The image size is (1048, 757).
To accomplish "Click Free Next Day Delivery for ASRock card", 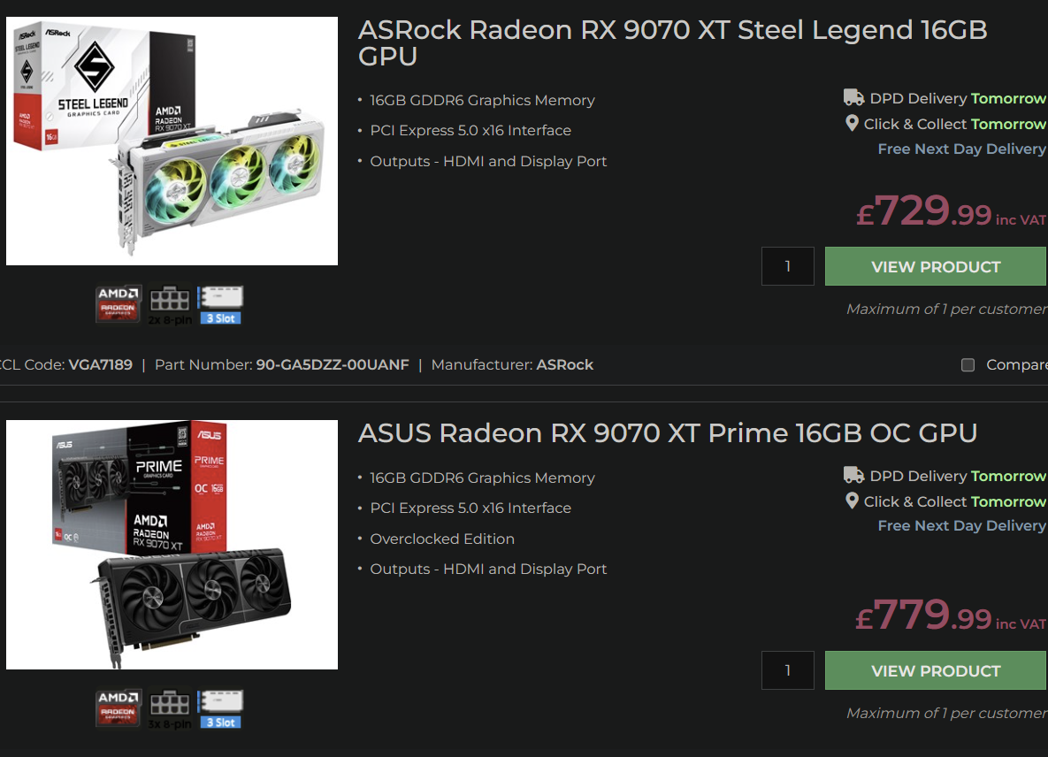I will coord(961,149).
